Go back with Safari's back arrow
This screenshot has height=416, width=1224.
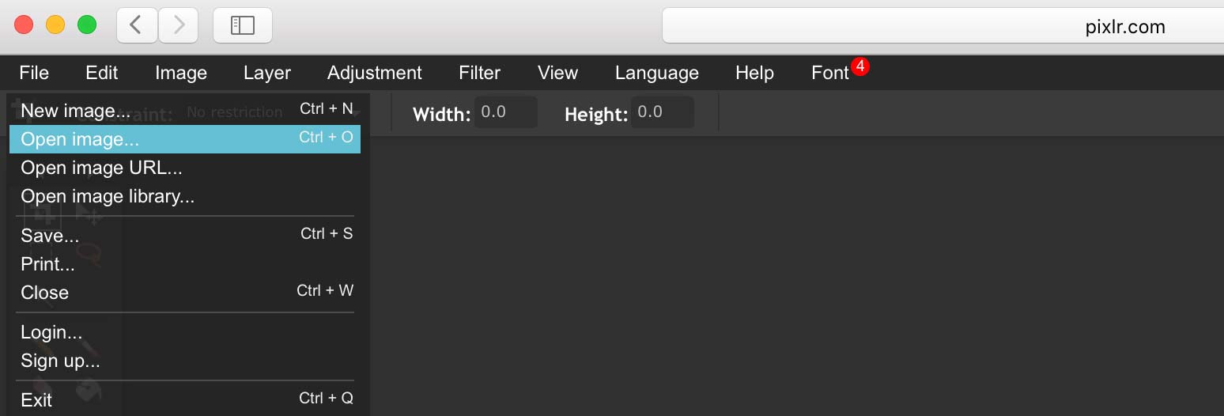pos(137,25)
